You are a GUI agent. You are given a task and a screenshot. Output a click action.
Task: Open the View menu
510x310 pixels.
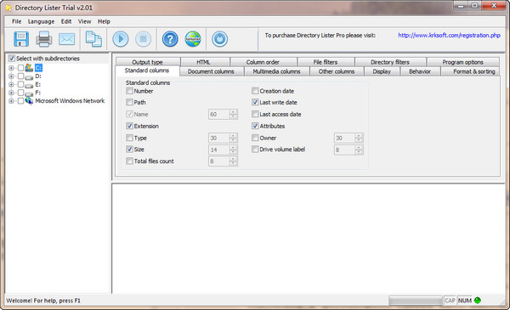click(84, 21)
